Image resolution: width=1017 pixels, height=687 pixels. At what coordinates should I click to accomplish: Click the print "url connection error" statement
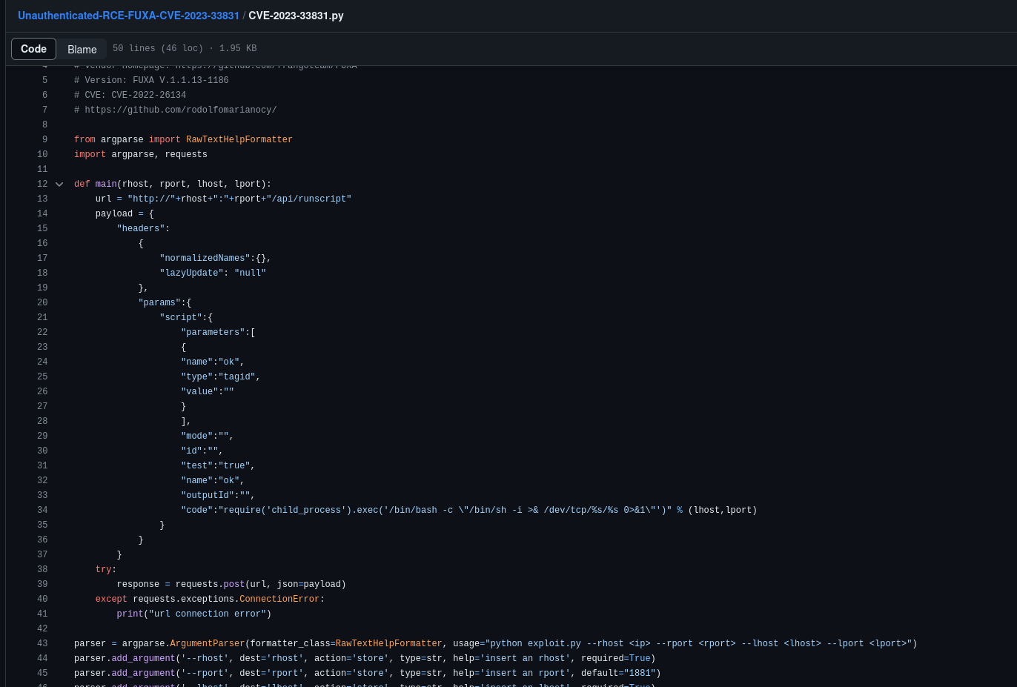pos(194,614)
